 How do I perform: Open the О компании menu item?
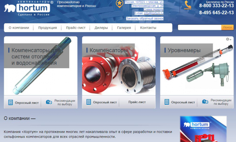coord(19,28)
